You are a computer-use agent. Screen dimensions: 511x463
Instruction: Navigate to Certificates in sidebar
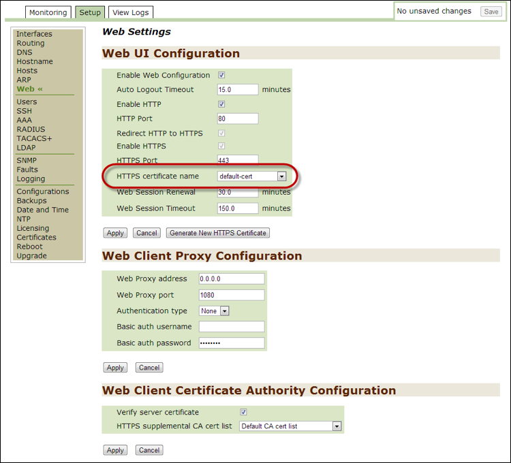coord(36,238)
